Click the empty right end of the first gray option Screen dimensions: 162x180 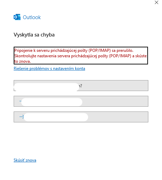[x=115, y=86]
